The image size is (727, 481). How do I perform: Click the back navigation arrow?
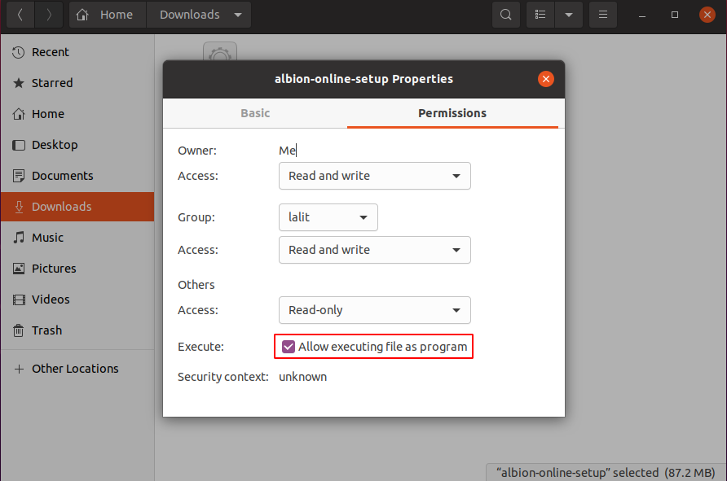pyautogui.click(x=20, y=14)
